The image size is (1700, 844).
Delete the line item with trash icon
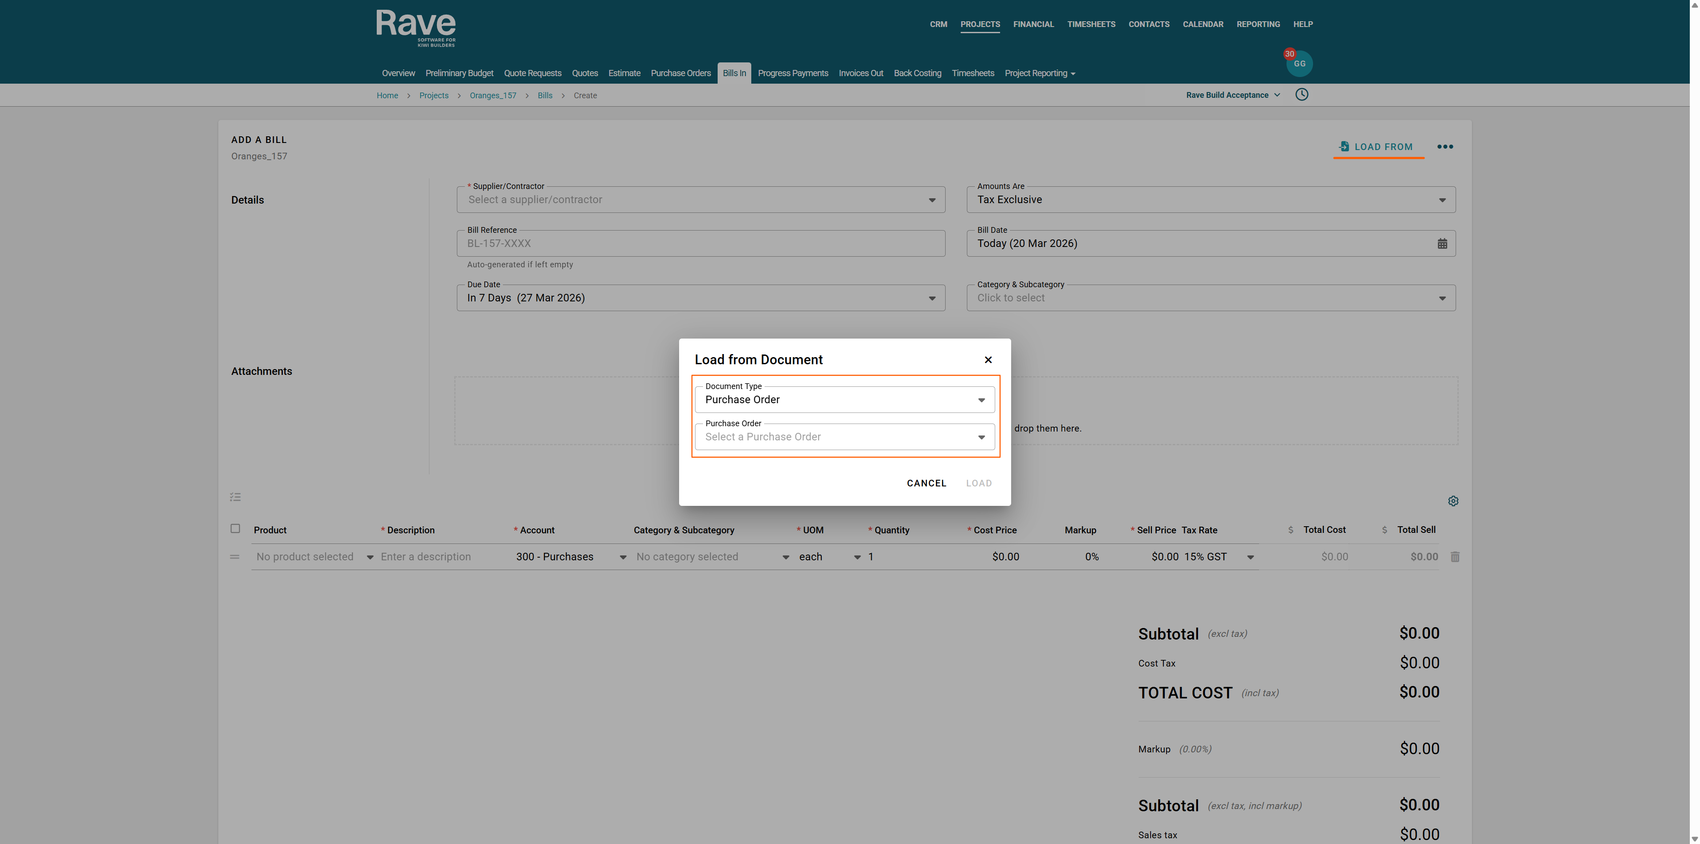[1454, 557]
